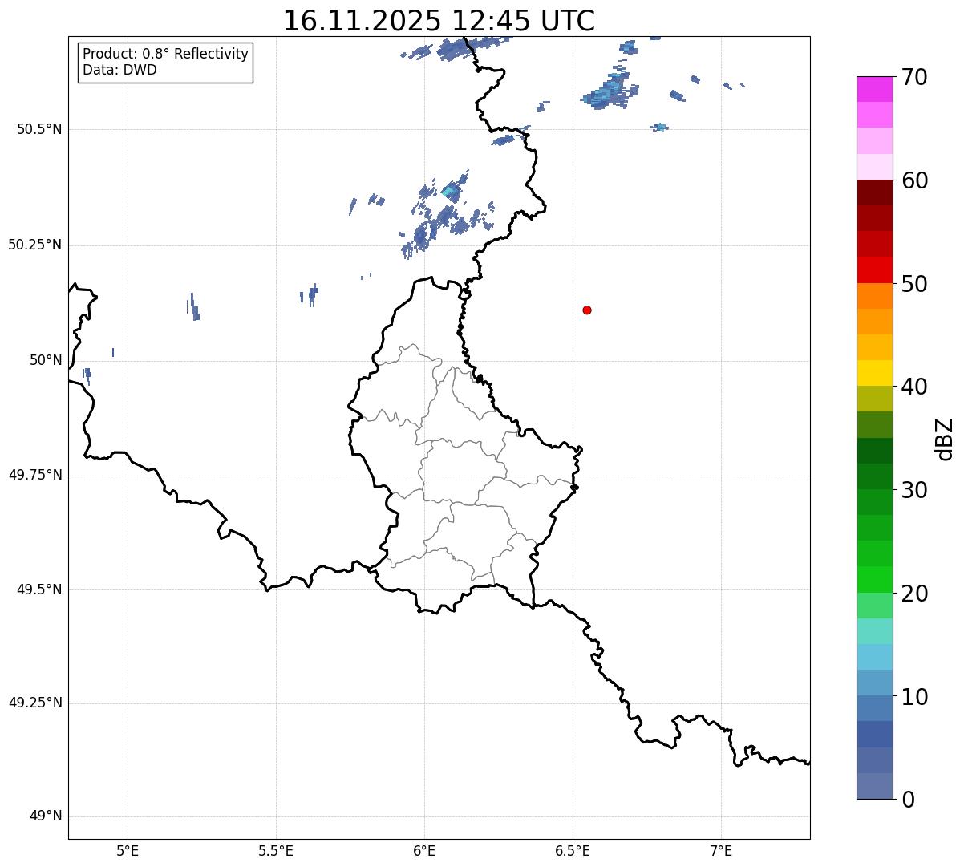Click the 6.5°E longitude label
This screenshot has width=964, height=867.
click(573, 850)
